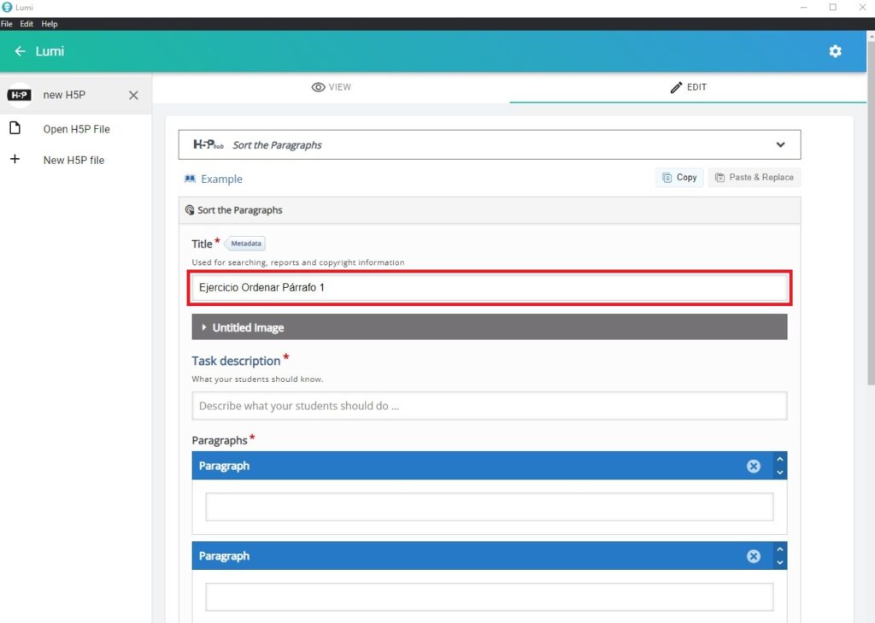Screen dimensions: 875x623
Task: Open the Help menu
Action: (50, 24)
